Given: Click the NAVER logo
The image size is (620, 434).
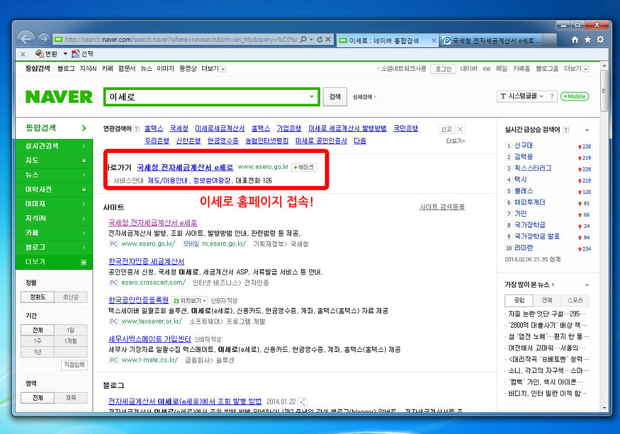Looking at the screenshot, I should pyautogui.click(x=59, y=97).
